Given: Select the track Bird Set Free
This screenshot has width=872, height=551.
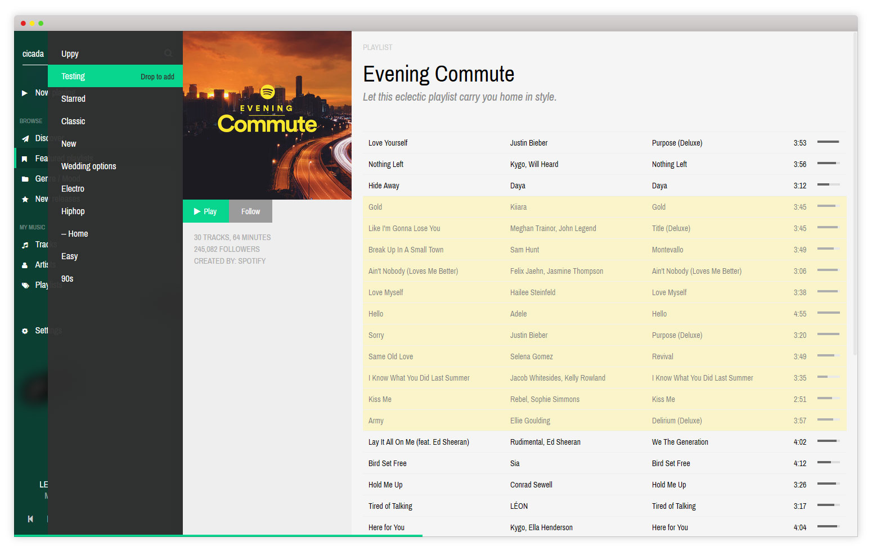Looking at the screenshot, I should tap(388, 463).
